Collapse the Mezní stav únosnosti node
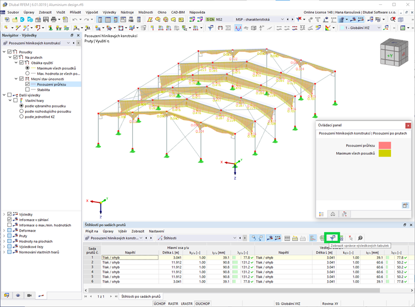The image size is (415, 307). [x=16, y=79]
